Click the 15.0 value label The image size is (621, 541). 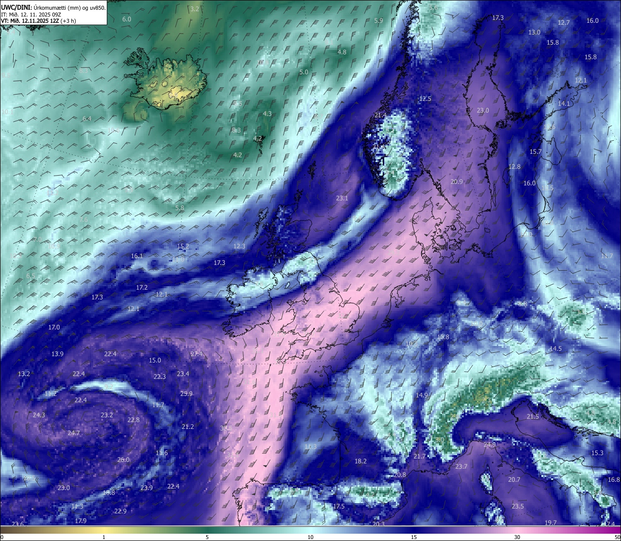coord(155,360)
